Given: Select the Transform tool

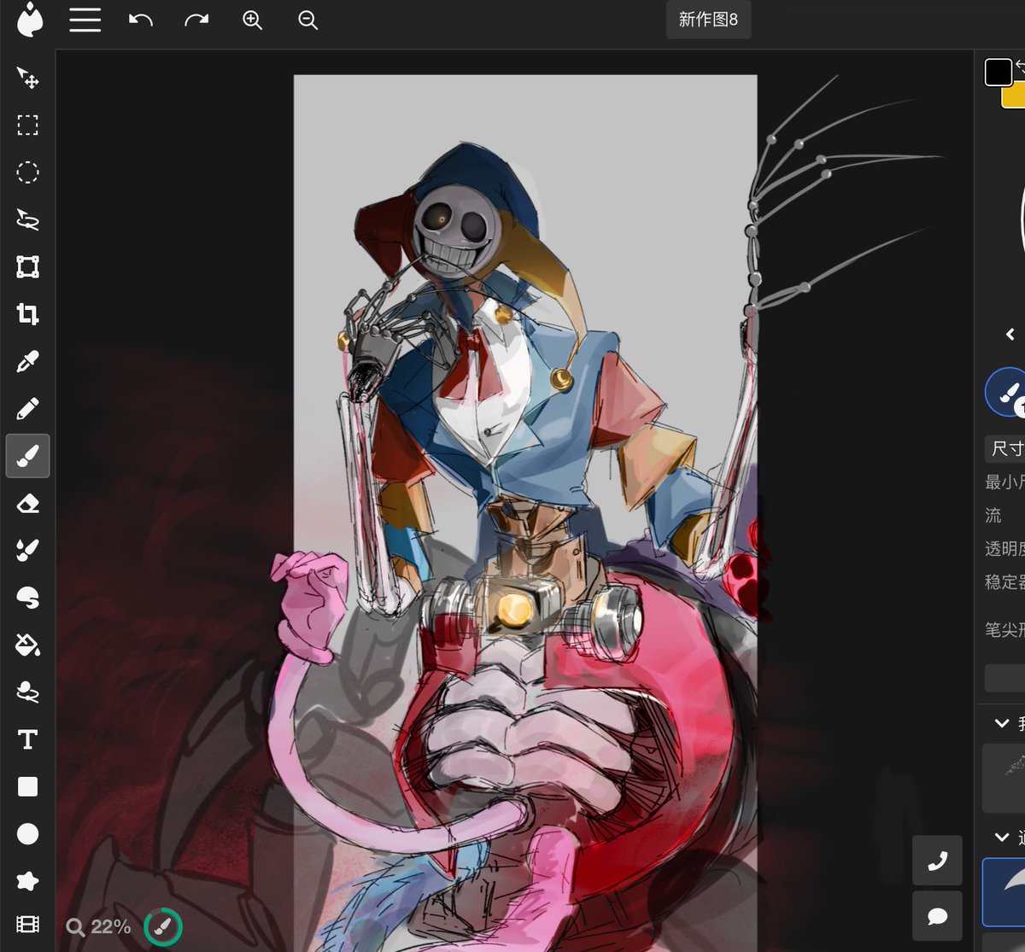Looking at the screenshot, I should pos(27,266).
